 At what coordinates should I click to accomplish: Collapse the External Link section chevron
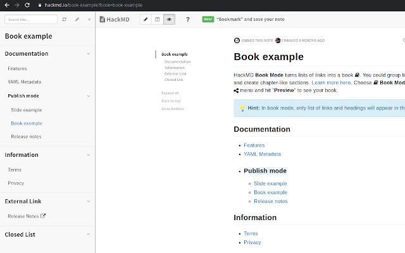(x=89, y=201)
